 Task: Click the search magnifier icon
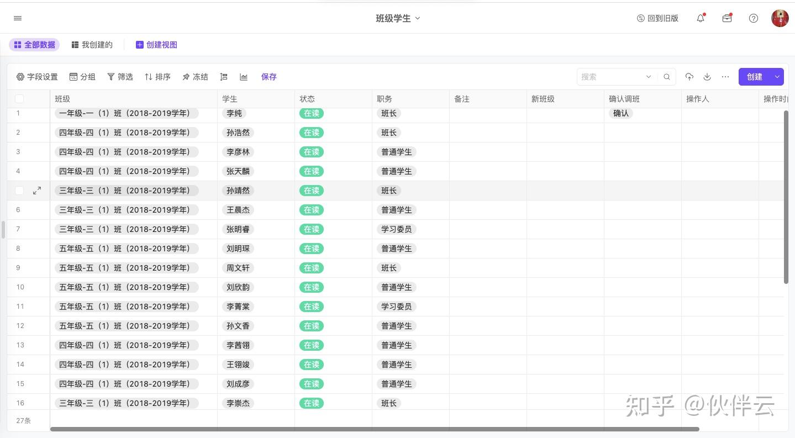point(667,77)
